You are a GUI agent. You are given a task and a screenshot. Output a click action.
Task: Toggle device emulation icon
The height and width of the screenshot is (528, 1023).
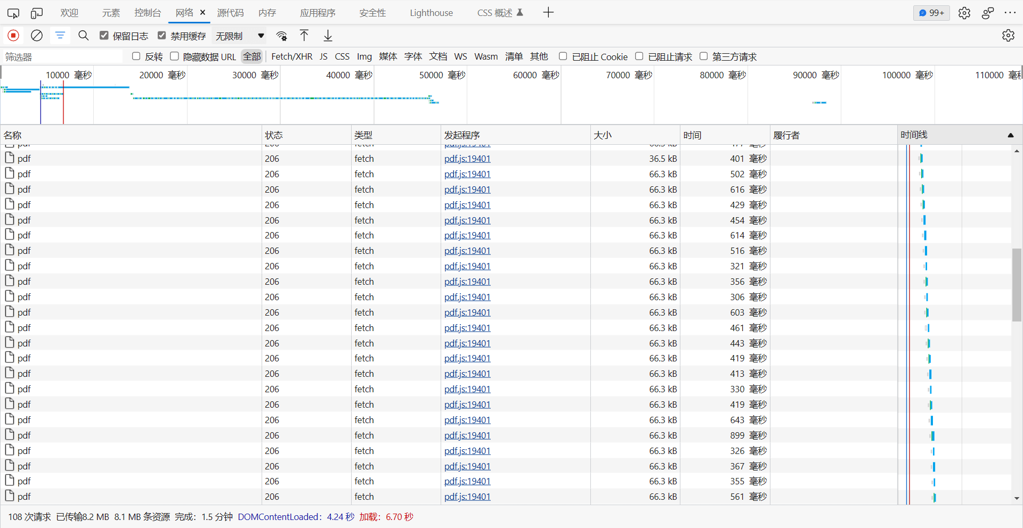pyautogui.click(x=37, y=13)
